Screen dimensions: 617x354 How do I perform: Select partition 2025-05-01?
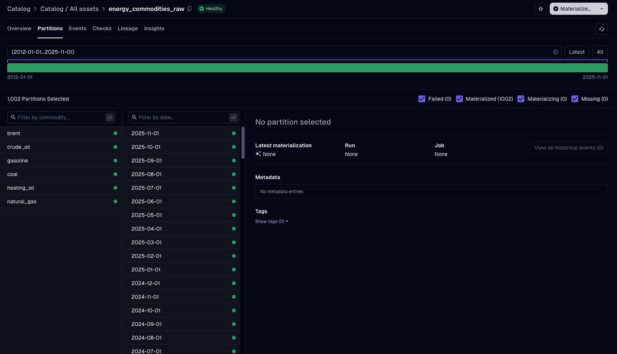(x=182, y=215)
